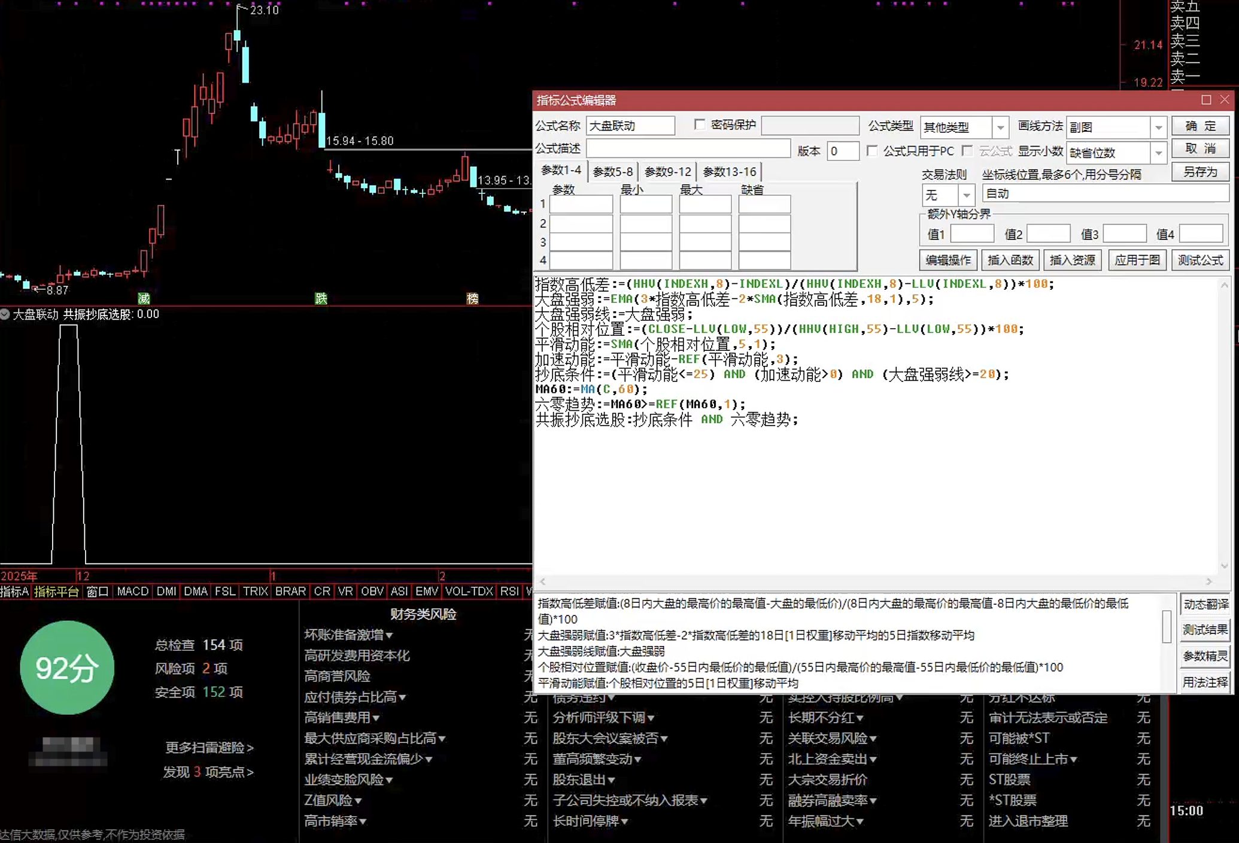This screenshot has height=843, width=1239.
Task: Open the 发现3项亮点 link
Action: [x=208, y=772]
